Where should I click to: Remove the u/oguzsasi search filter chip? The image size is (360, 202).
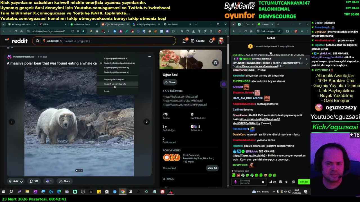click(60, 41)
